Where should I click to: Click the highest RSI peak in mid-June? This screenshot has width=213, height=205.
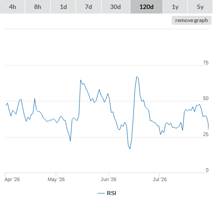(x=137, y=77)
